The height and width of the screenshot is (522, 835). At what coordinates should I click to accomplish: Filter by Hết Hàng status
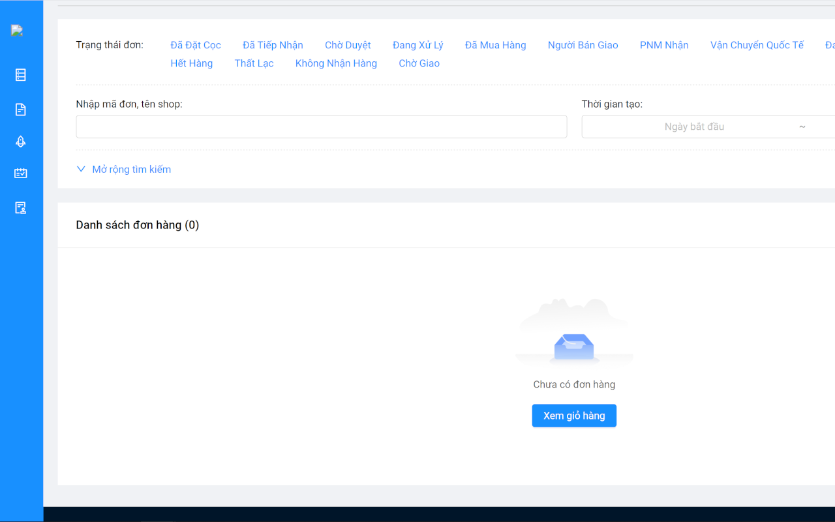pyautogui.click(x=192, y=63)
